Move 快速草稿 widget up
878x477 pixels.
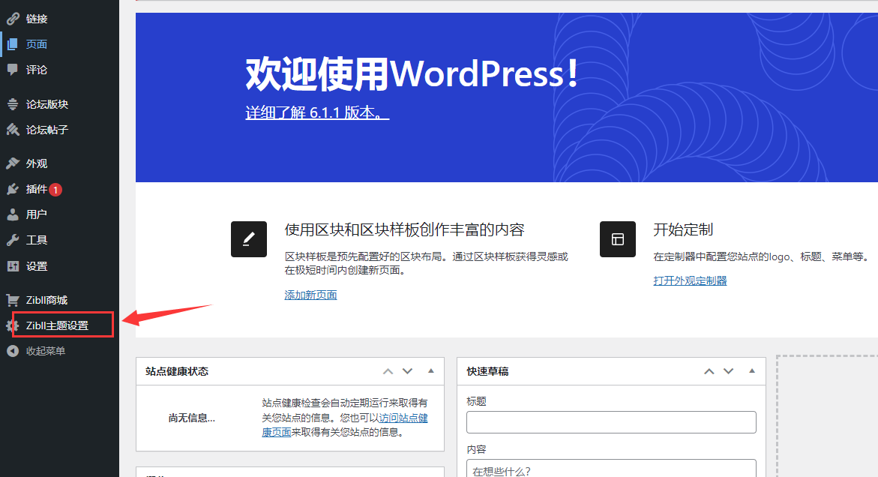(709, 371)
